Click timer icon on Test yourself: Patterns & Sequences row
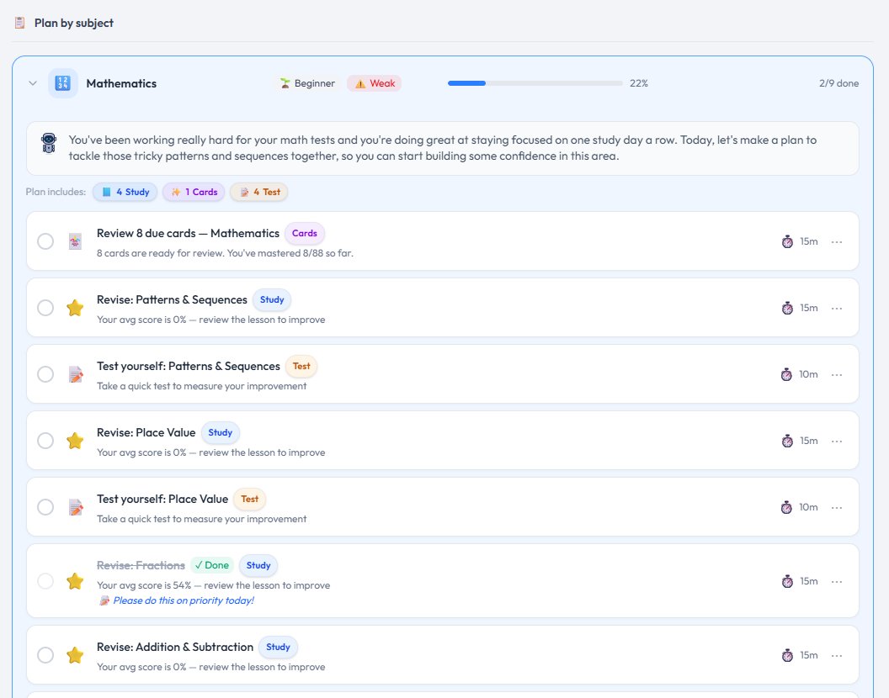The image size is (889, 698). [x=786, y=374]
